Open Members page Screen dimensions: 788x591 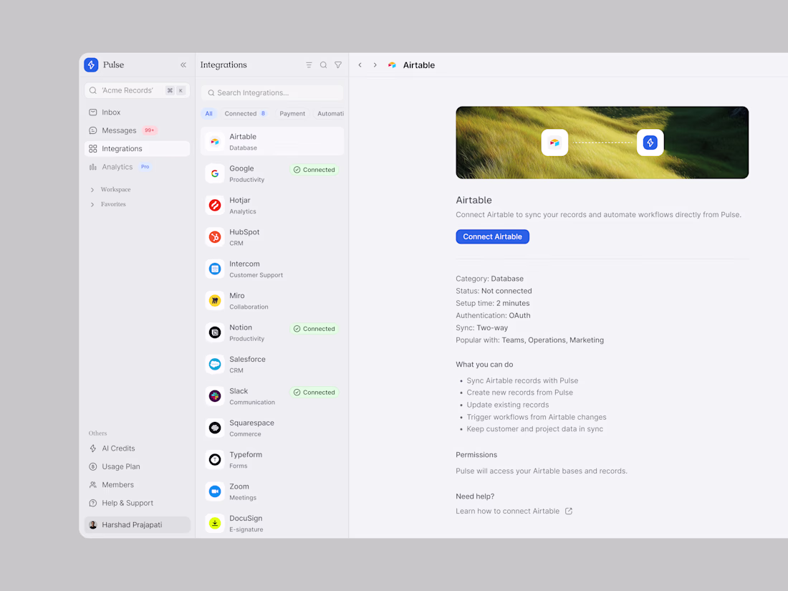138,484
